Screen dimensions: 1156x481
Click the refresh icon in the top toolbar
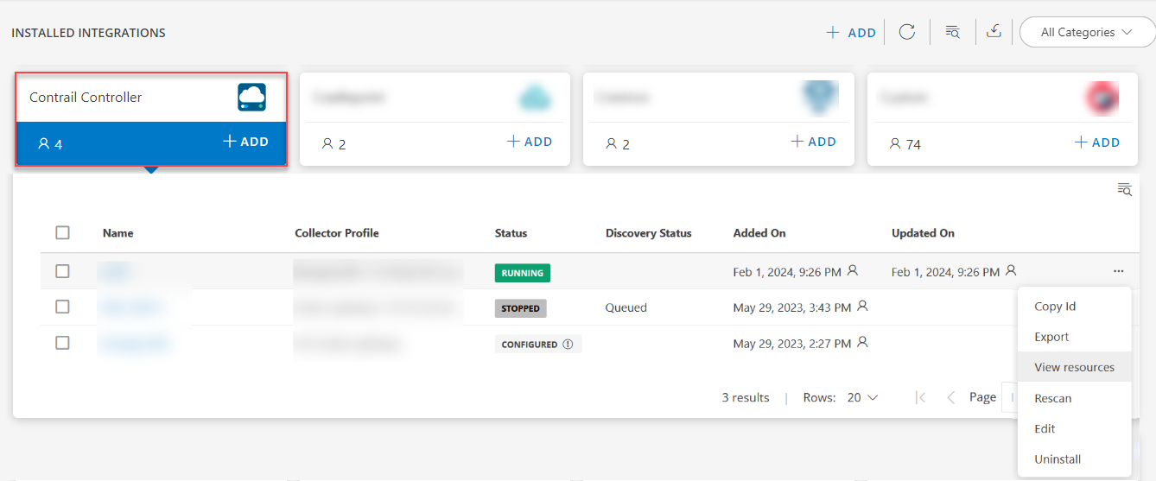(906, 32)
